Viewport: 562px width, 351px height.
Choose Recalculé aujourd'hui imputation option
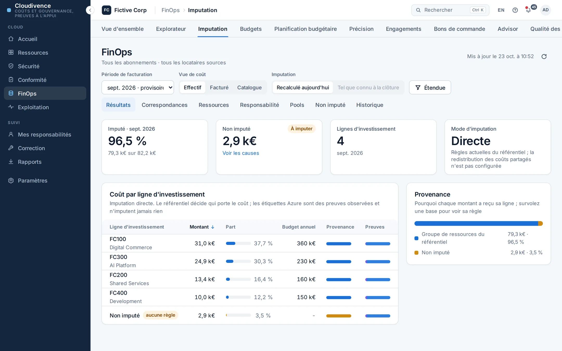[303, 88]
